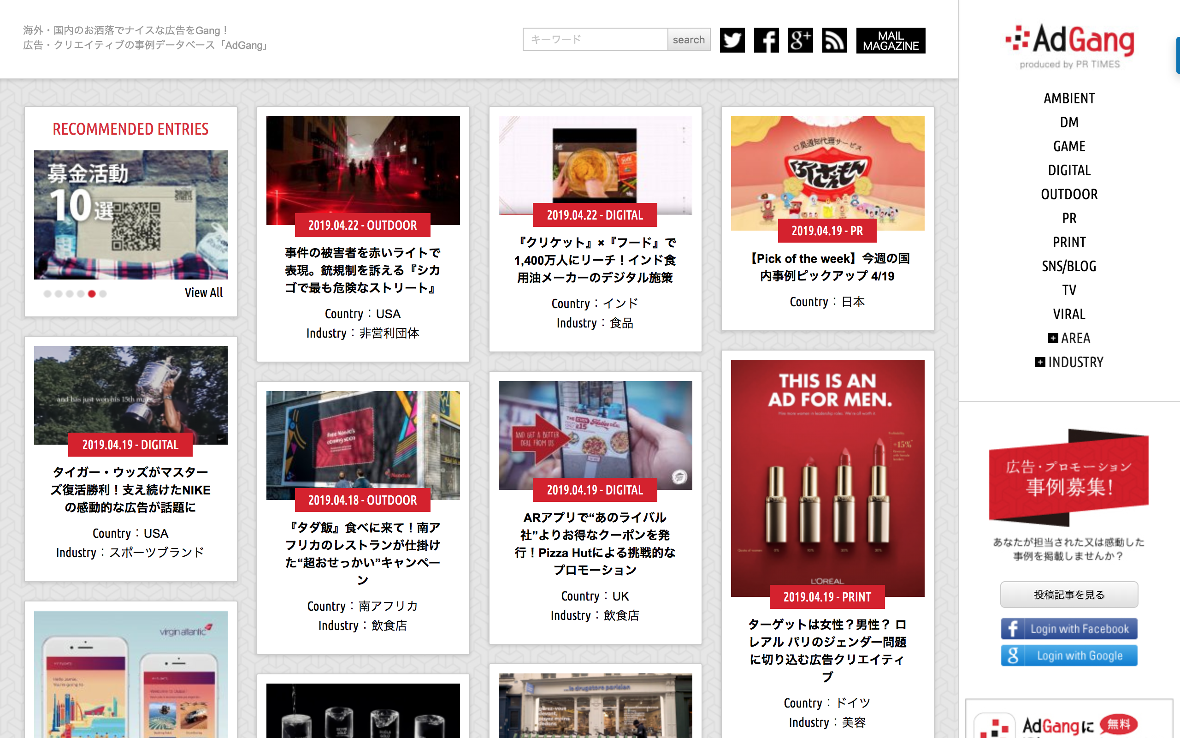Image resolution: width=1180 pixels, height=738 pixels.
Task: Click the Country ドイツ text
Action: pyautogui.click(x=827, y=703)
